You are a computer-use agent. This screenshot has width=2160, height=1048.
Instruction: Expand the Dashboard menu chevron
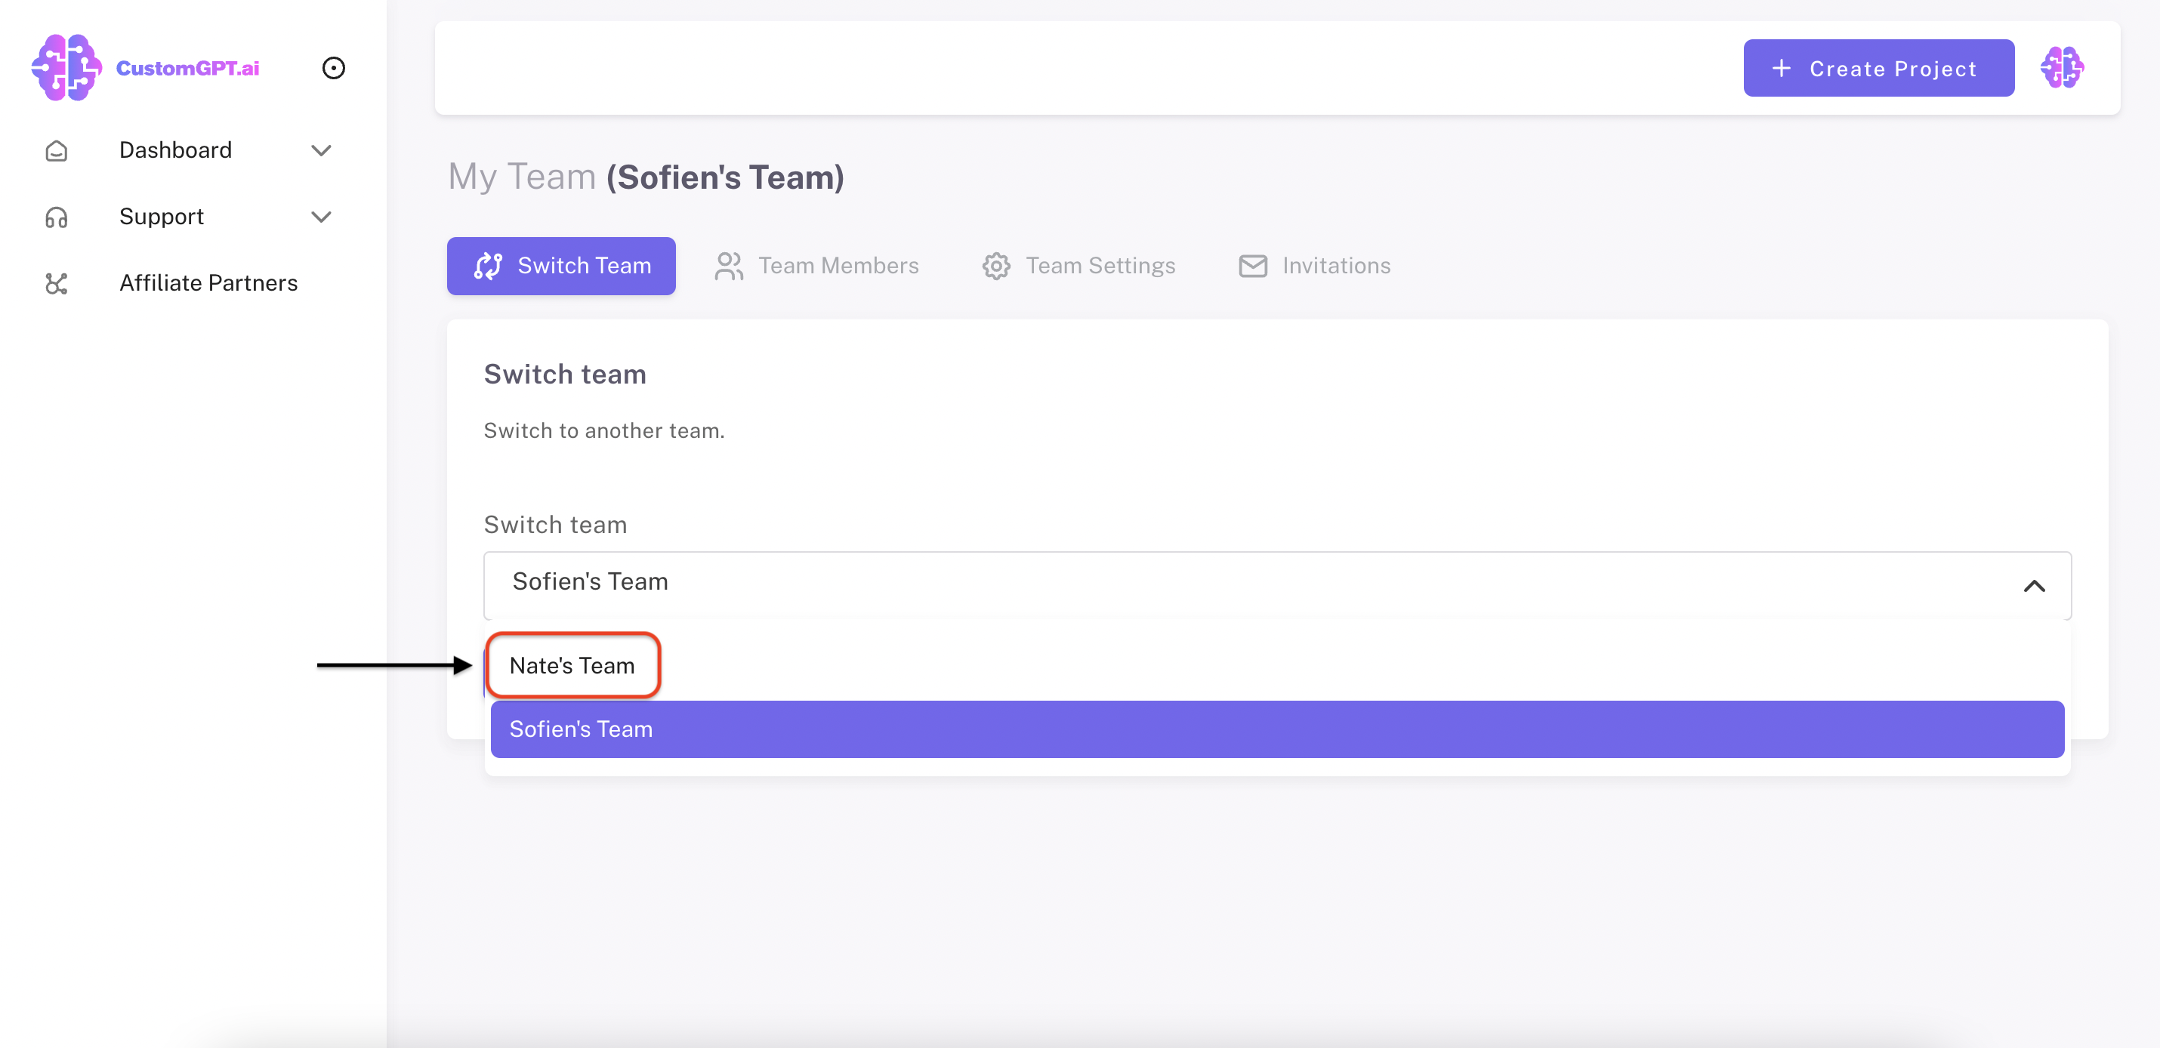point(321,151)
